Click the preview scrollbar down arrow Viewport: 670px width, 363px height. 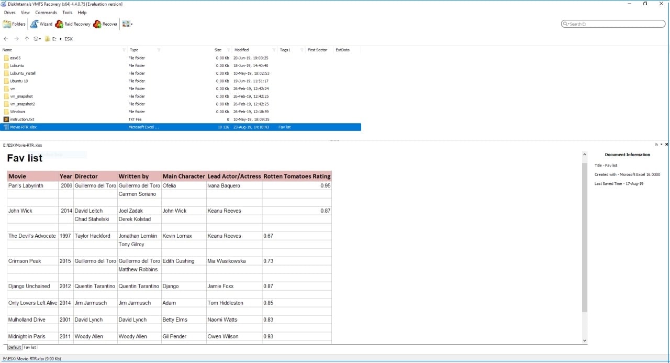coord(585,340)
